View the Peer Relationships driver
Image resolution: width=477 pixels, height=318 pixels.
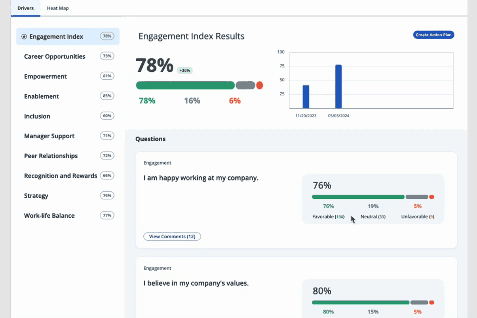[x=68, y=156]
